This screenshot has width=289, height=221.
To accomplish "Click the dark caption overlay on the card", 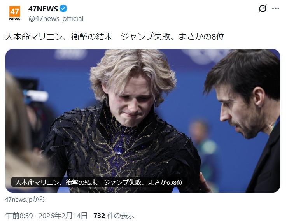I will coord(99,182).
